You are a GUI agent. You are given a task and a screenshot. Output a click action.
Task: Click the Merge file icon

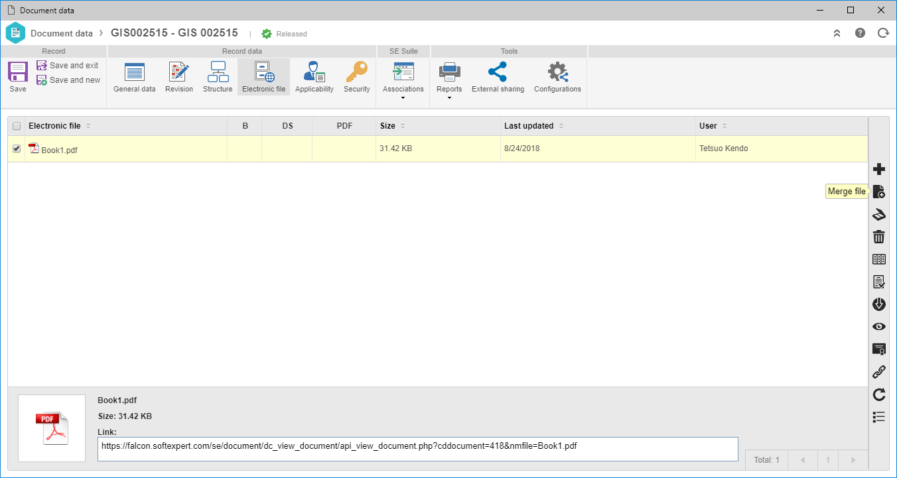coord(879,192)
